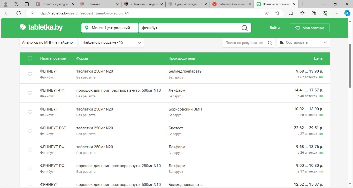
Task: Click the price 14.41 ... 17.57 р.
Action: 309,90
